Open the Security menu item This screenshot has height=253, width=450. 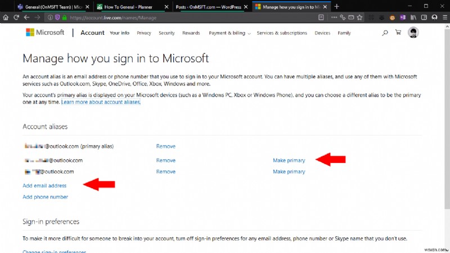coord(166,33)
